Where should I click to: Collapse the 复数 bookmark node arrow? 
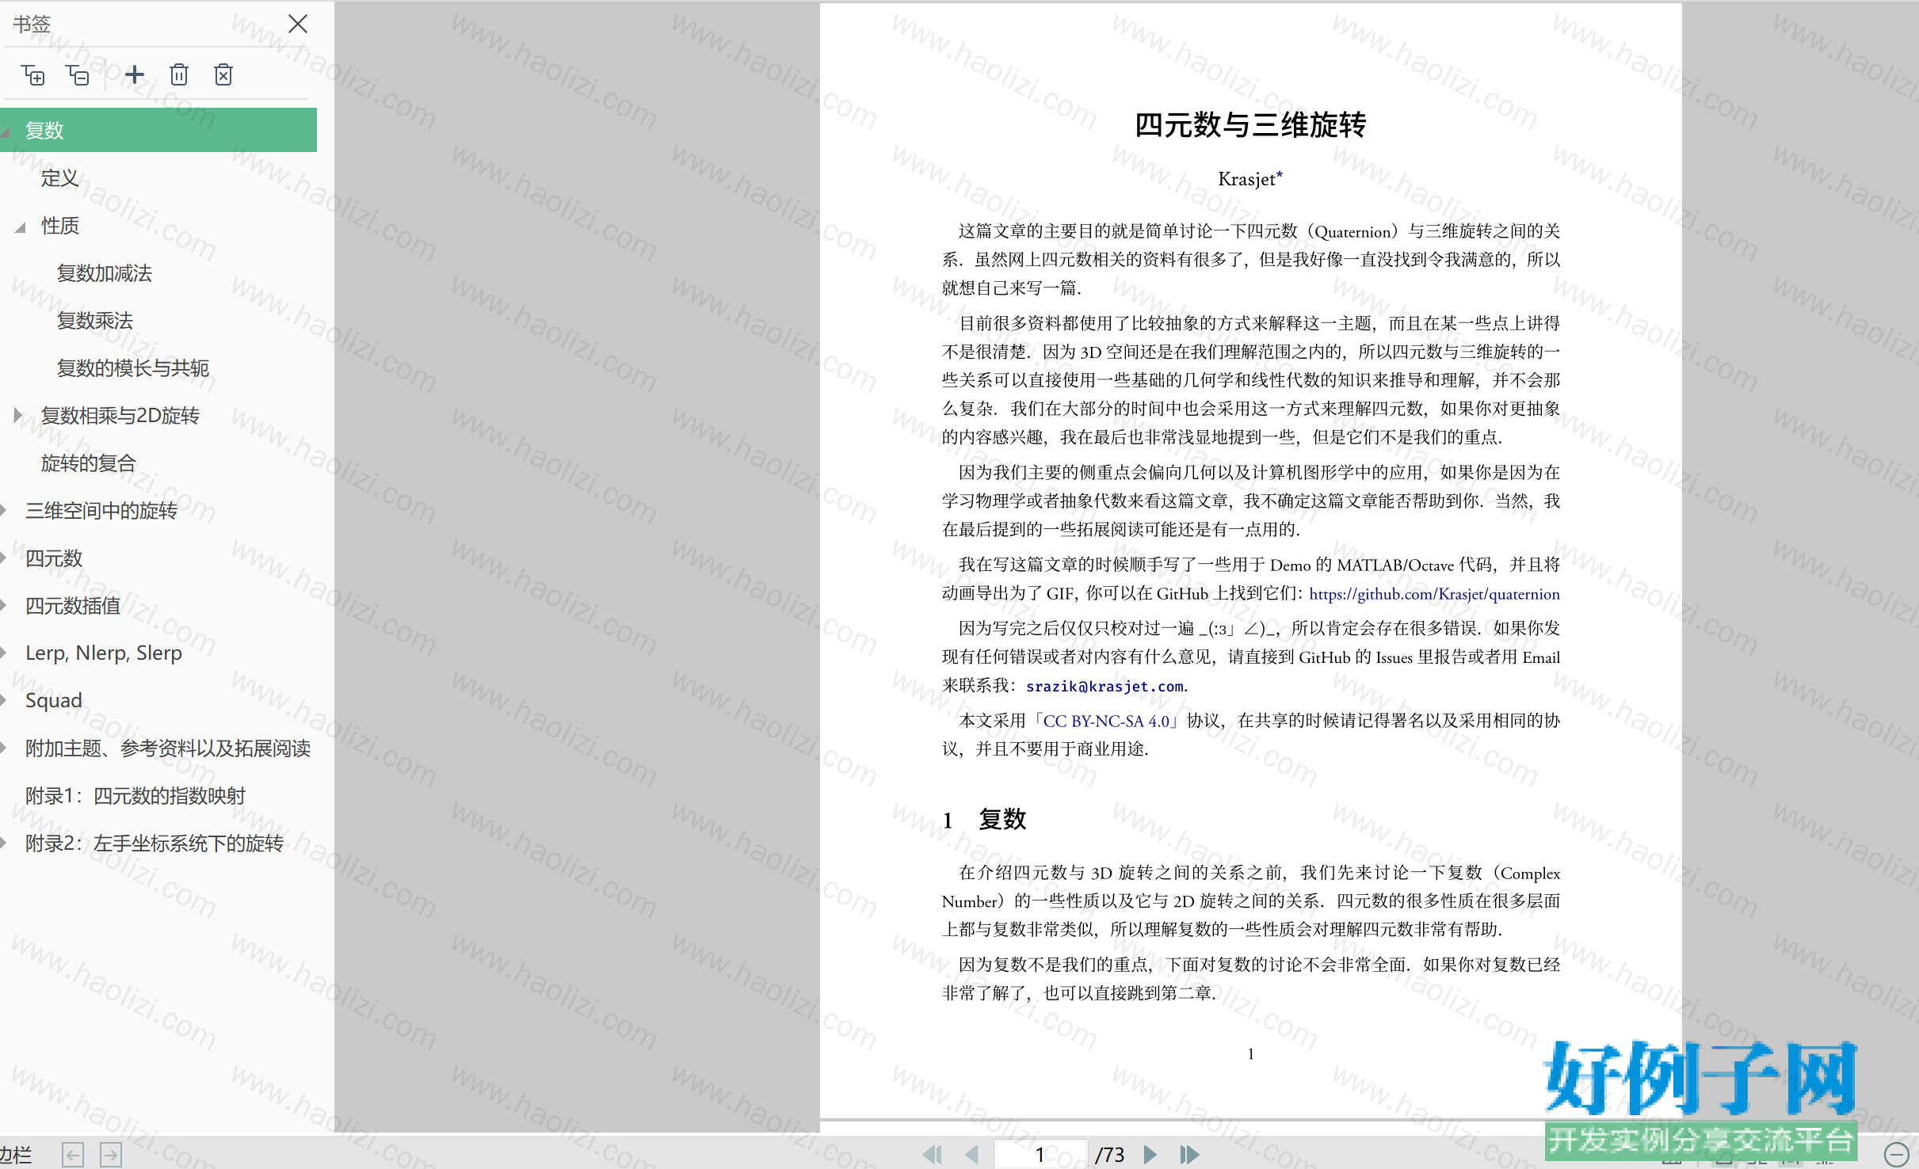pos(6,132)
